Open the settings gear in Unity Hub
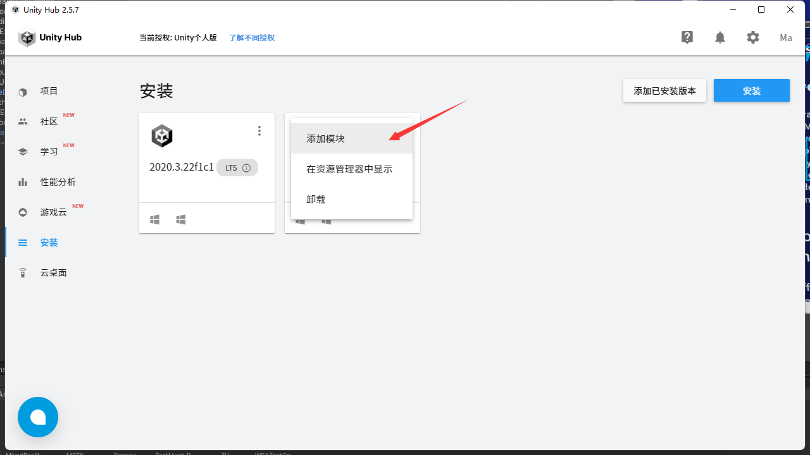The width and height of the screenshot is (810, 455). pos(753,37)
